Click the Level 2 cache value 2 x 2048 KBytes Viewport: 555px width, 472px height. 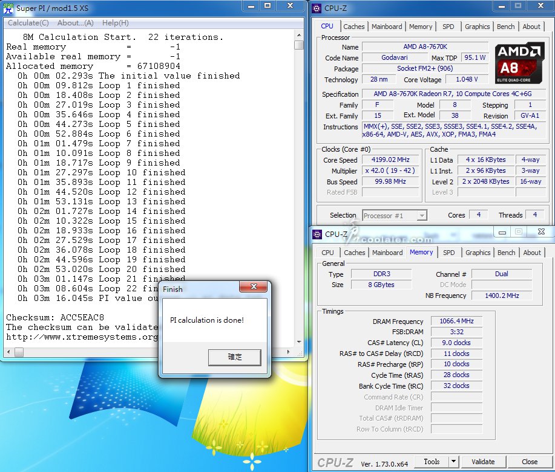tap(485, 182)
